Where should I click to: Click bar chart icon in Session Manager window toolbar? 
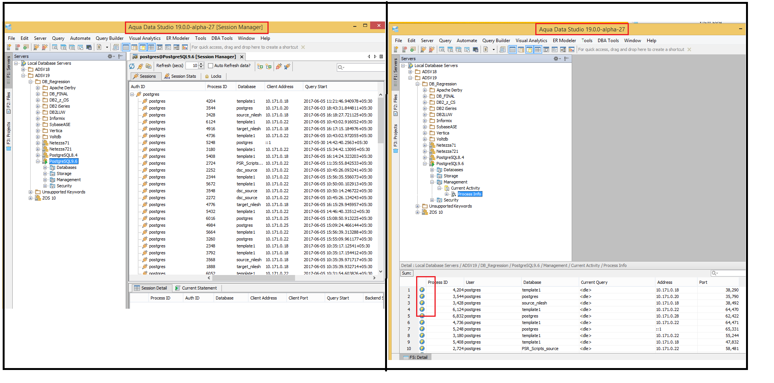pos(185,47)
